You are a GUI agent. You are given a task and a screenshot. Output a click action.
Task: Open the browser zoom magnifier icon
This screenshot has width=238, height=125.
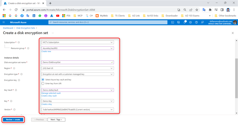[185, 10]
